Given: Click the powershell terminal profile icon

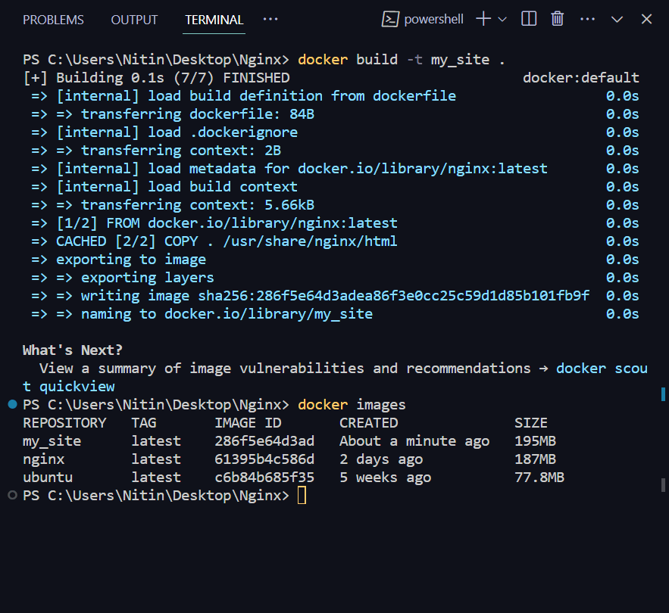Looking at the screenshot, I should 390,19.
